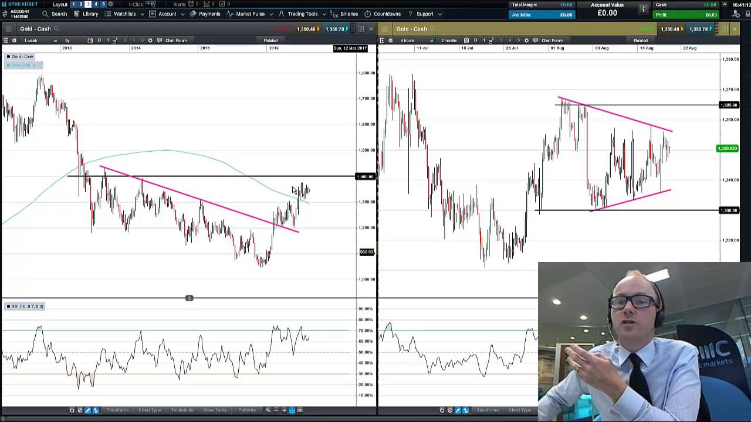This screenshot has width=751, height=422.
Task: Open Draw Tools tab on left chart
Action: pos(214,410)
